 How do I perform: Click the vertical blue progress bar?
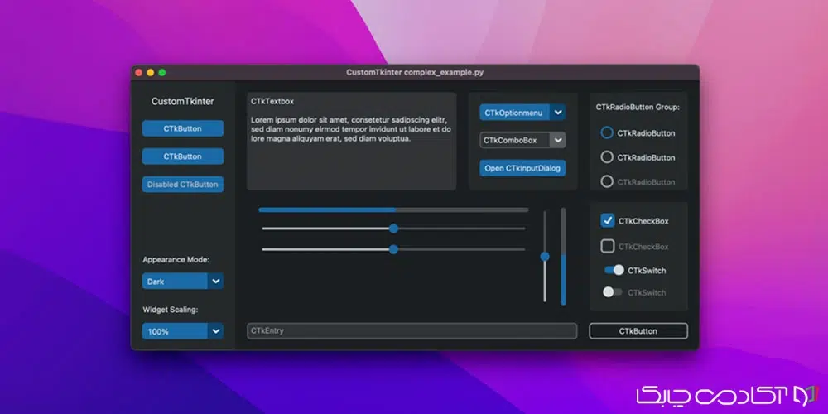click(564, 280)
